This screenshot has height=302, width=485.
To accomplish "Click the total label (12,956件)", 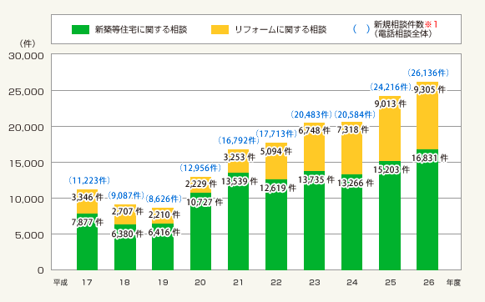I will pos(200,168).
